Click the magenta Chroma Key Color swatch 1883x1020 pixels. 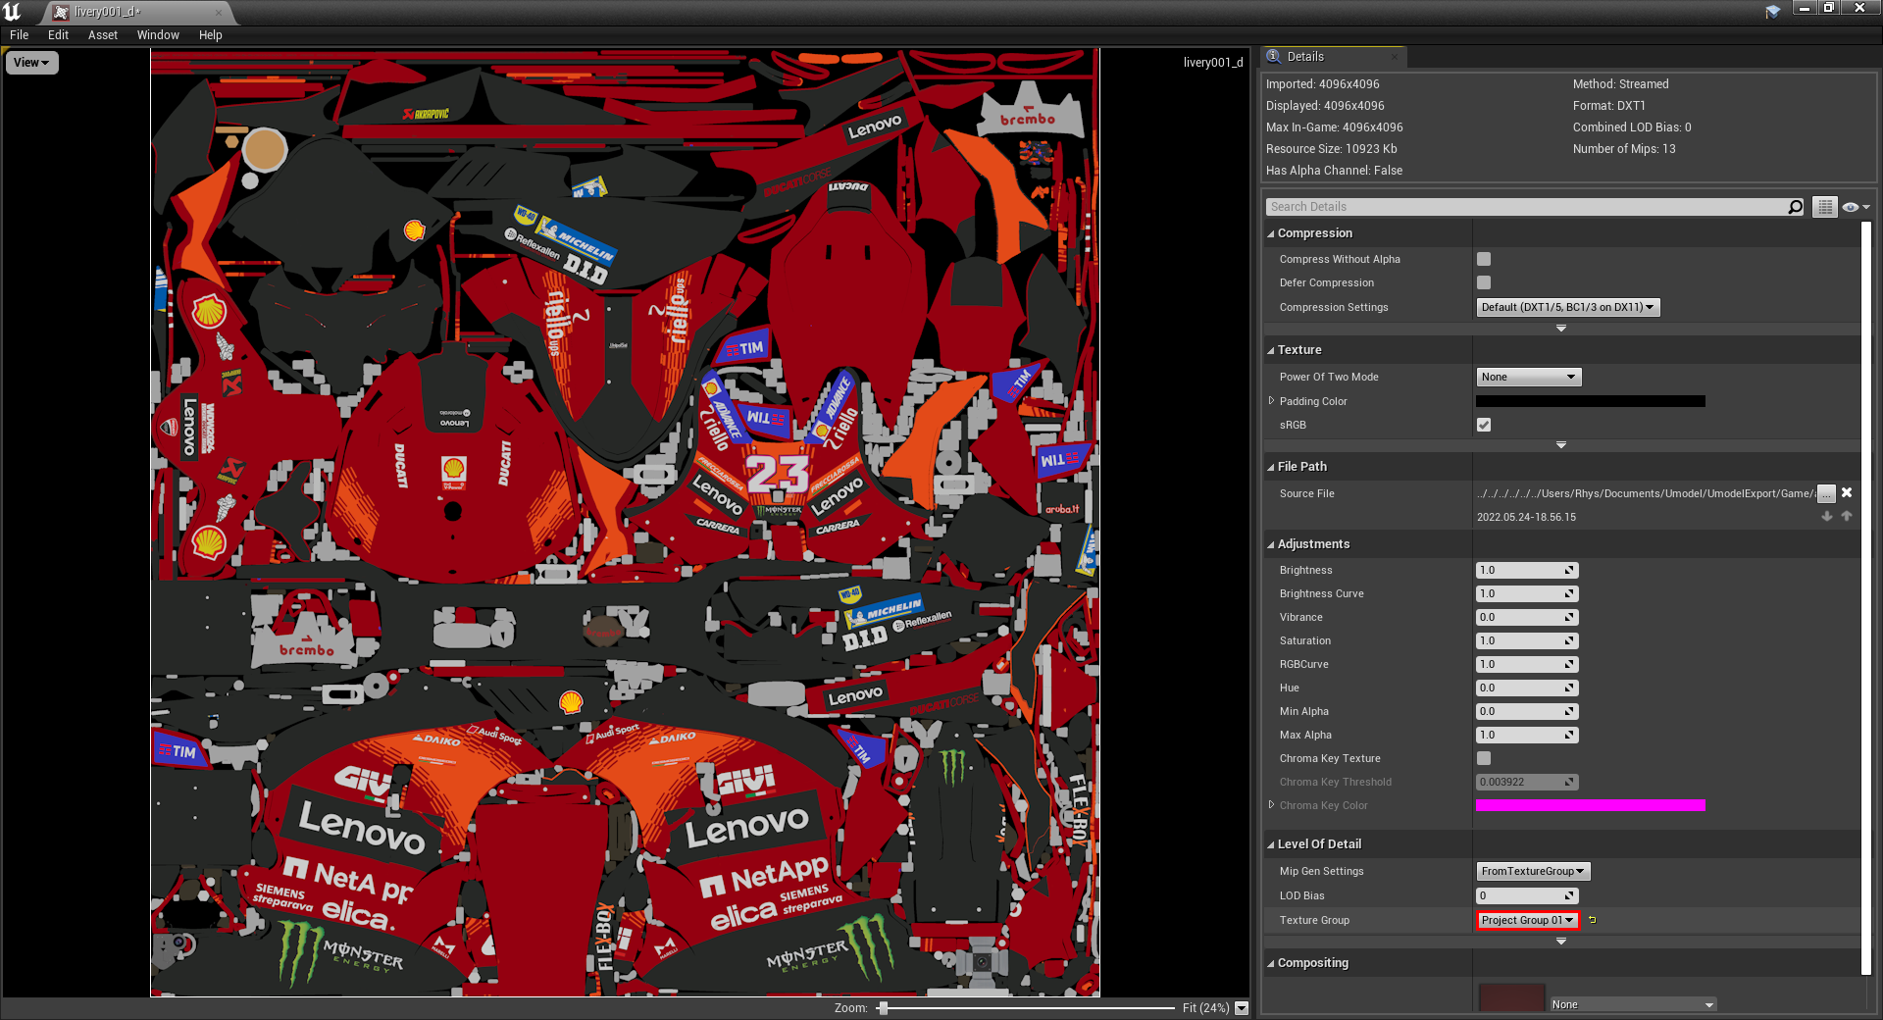coord(1591,805)
